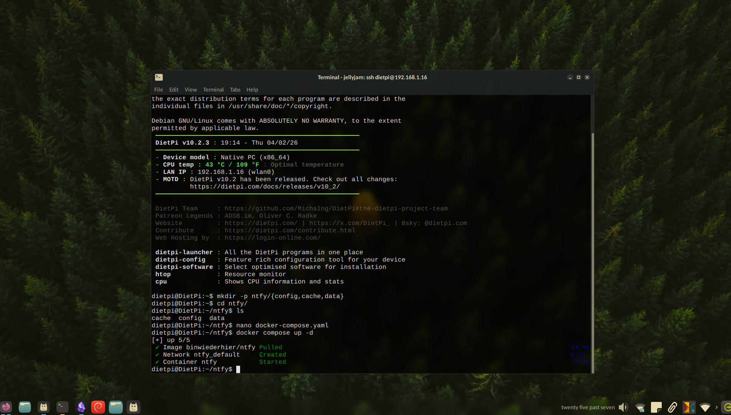Open the File menu
Viewport: 731px width, 415px height.
point(159,90)
